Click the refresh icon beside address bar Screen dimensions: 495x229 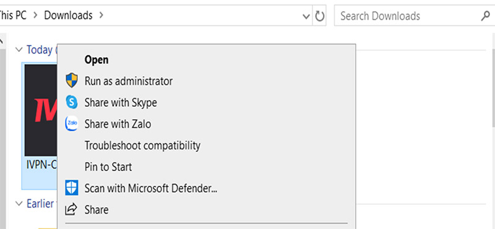320,15
